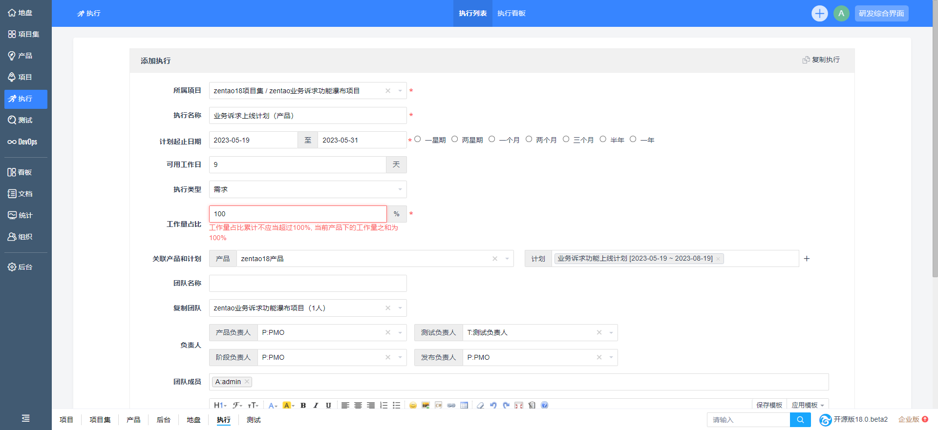The width and height of the screenshot is (938, 430).
Task: Switch to the 执行看板 tab
Action: point(511,13)
